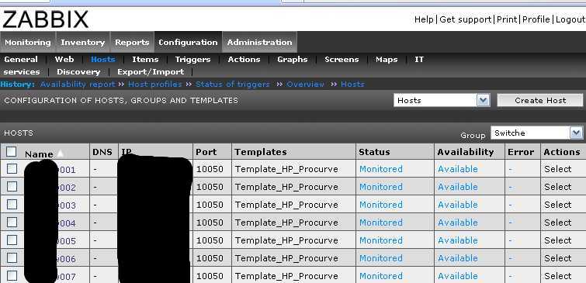Go to Web submenu
Screen dimensions: 586x283
pos(64,60)
